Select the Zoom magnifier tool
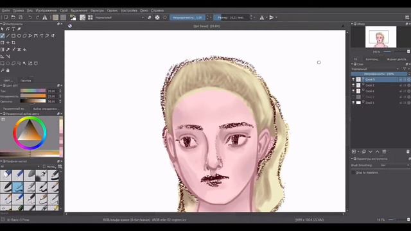Viewport: 411px width, 231px height. (3, 70)
